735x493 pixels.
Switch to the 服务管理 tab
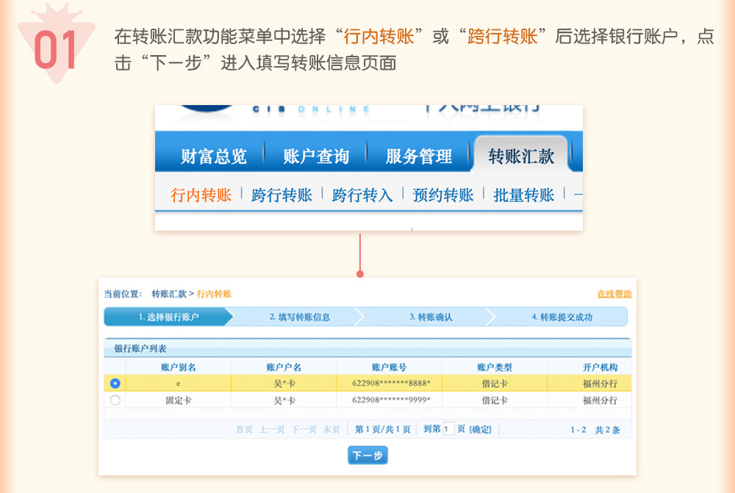(x=419, y=156)
